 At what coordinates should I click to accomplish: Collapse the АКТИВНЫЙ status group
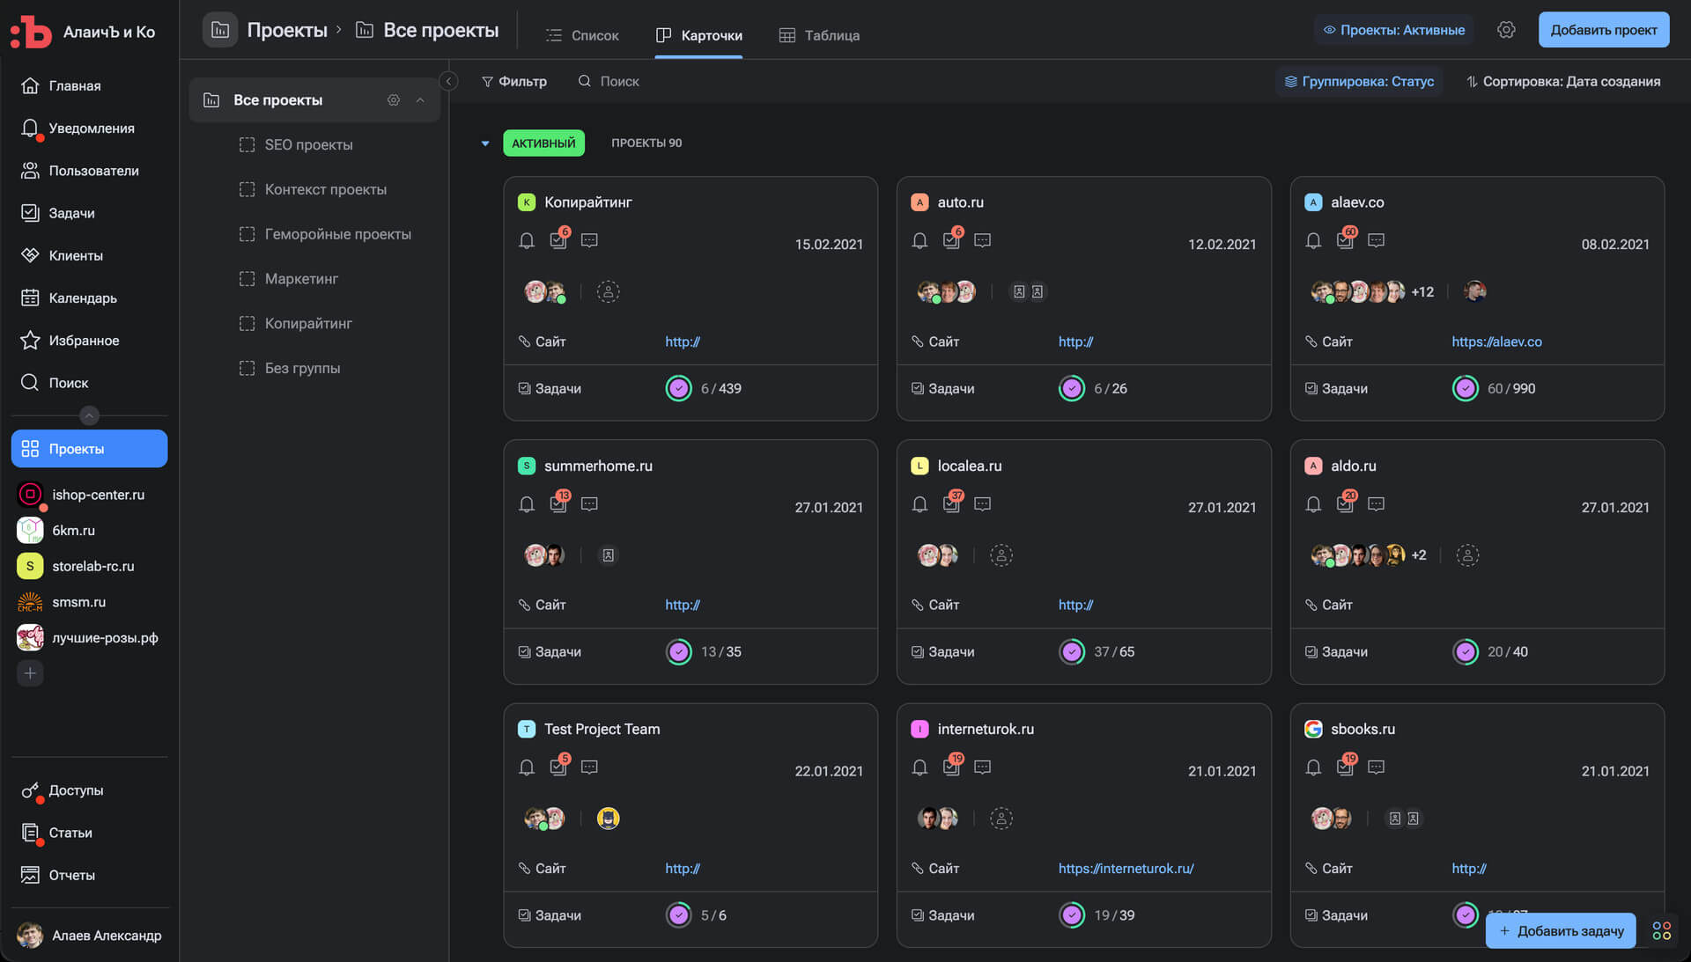[x=485, y=143]
